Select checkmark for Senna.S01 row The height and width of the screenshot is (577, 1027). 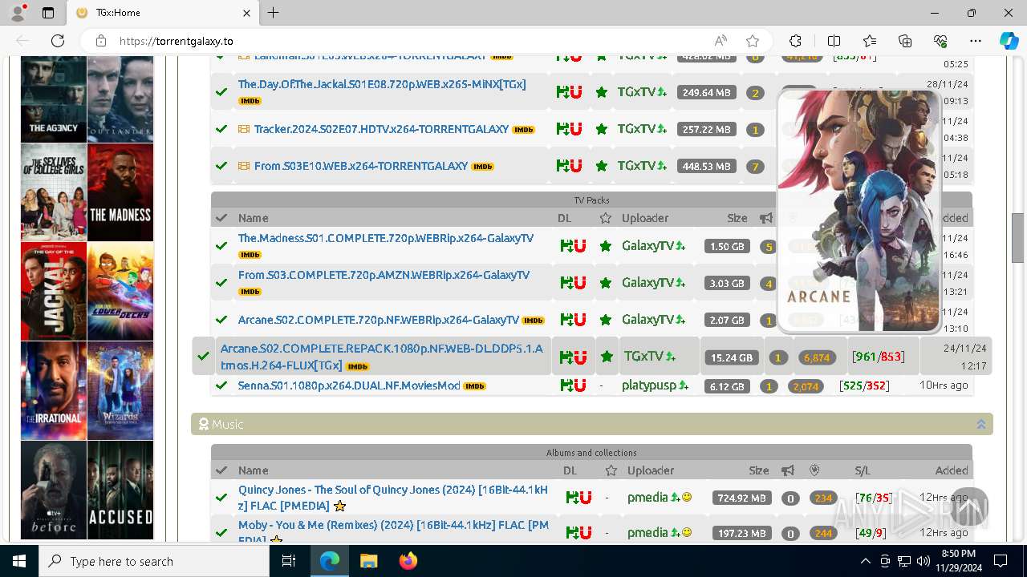point(221,385)
